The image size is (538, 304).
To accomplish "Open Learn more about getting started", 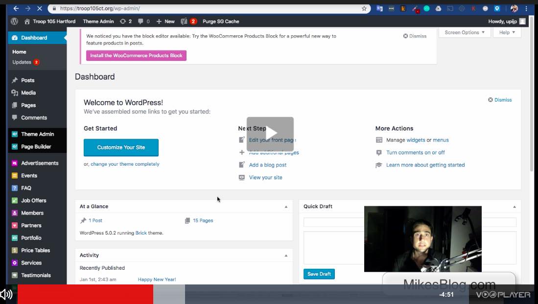I will pos(425,165).
